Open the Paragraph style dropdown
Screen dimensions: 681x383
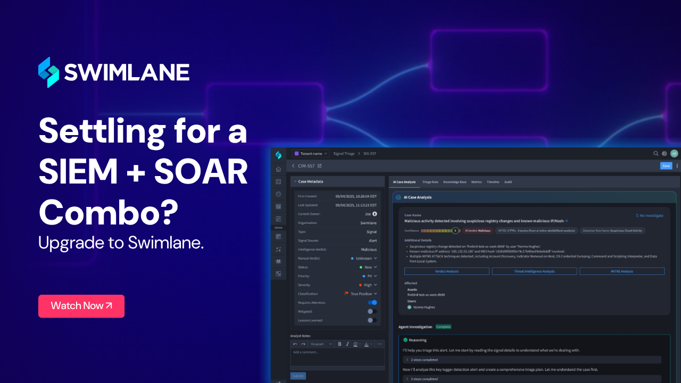coord(321,344)
